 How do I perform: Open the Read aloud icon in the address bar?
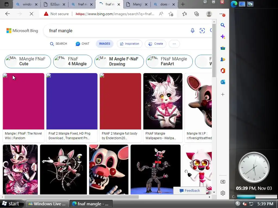tap(161, 14)
